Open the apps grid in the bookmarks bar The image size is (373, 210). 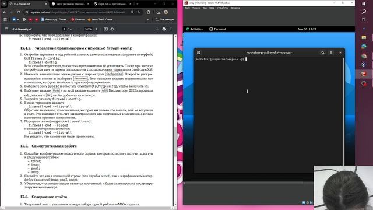point(5,19)
